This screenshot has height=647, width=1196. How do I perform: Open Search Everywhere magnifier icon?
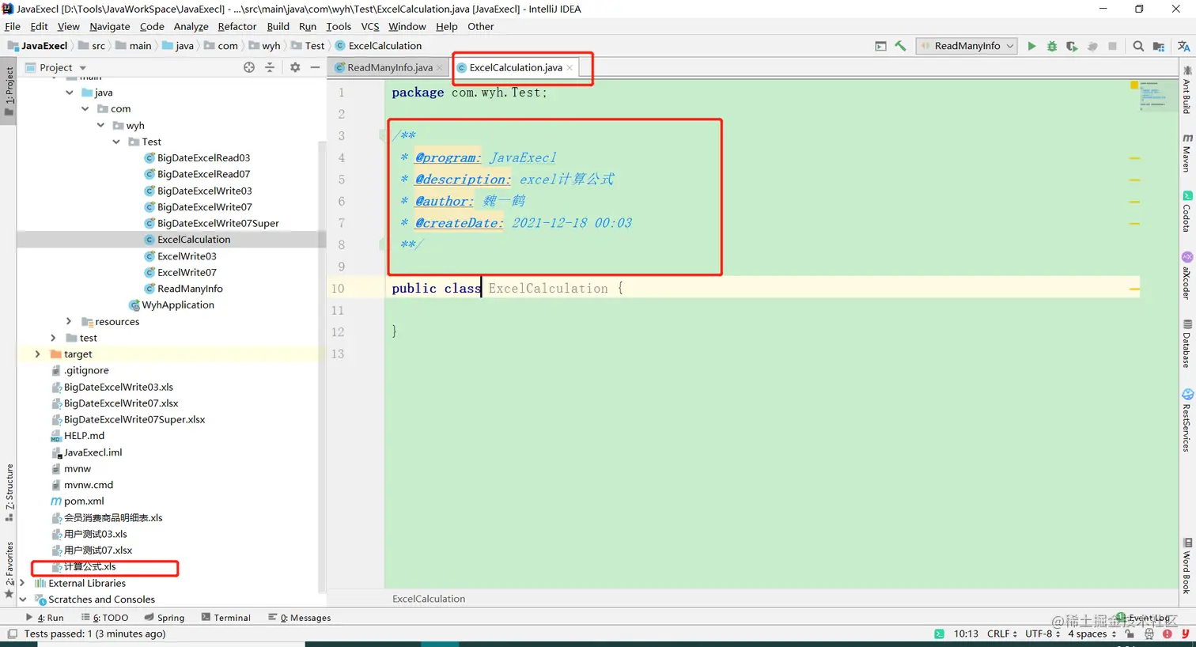1138,46
